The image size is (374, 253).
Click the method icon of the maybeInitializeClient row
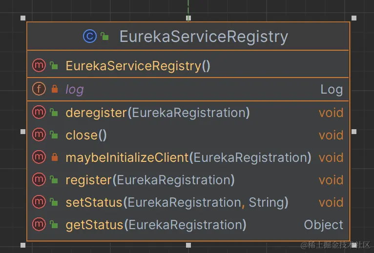tap(39, 157)
